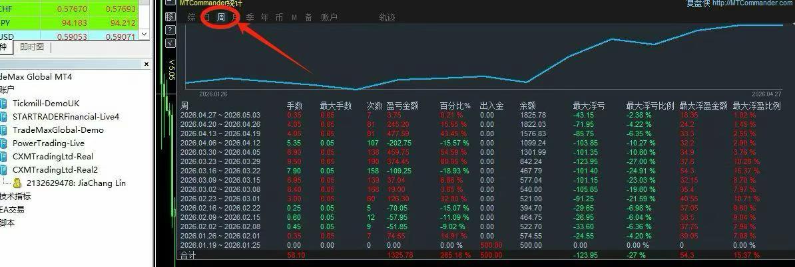Open the 季 quarterly statistics tab
The image size is (795, 267).
[250, 17]
